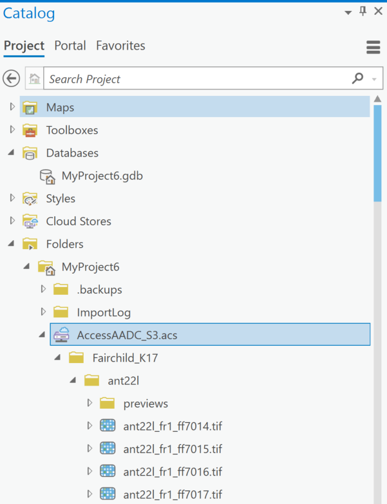Image resolution: width=387 pixels, height=504 pixels.
Task: Click the vertical scrollbar thumb
Action: click(x=378, y=153)
